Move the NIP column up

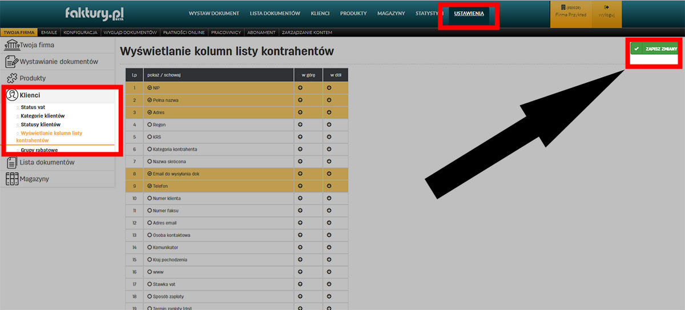[300, 88]
